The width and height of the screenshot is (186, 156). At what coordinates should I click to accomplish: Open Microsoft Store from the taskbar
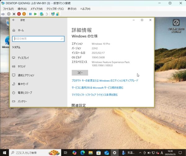click(99, 153)
